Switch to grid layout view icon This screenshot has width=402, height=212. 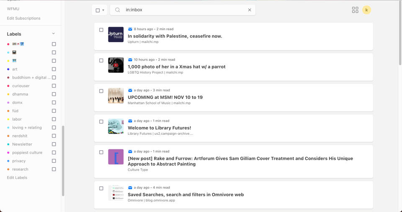click(355, 10)
